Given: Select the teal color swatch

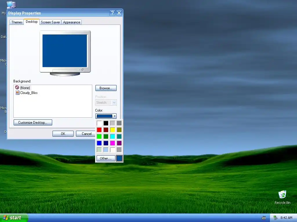Looking at the screenshot, I should coord(119,136).
